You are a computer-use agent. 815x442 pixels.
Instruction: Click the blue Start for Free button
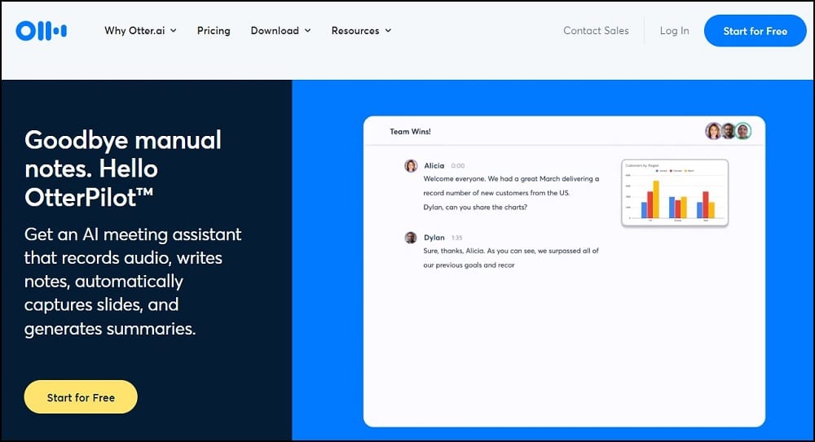tap(756, 31)
